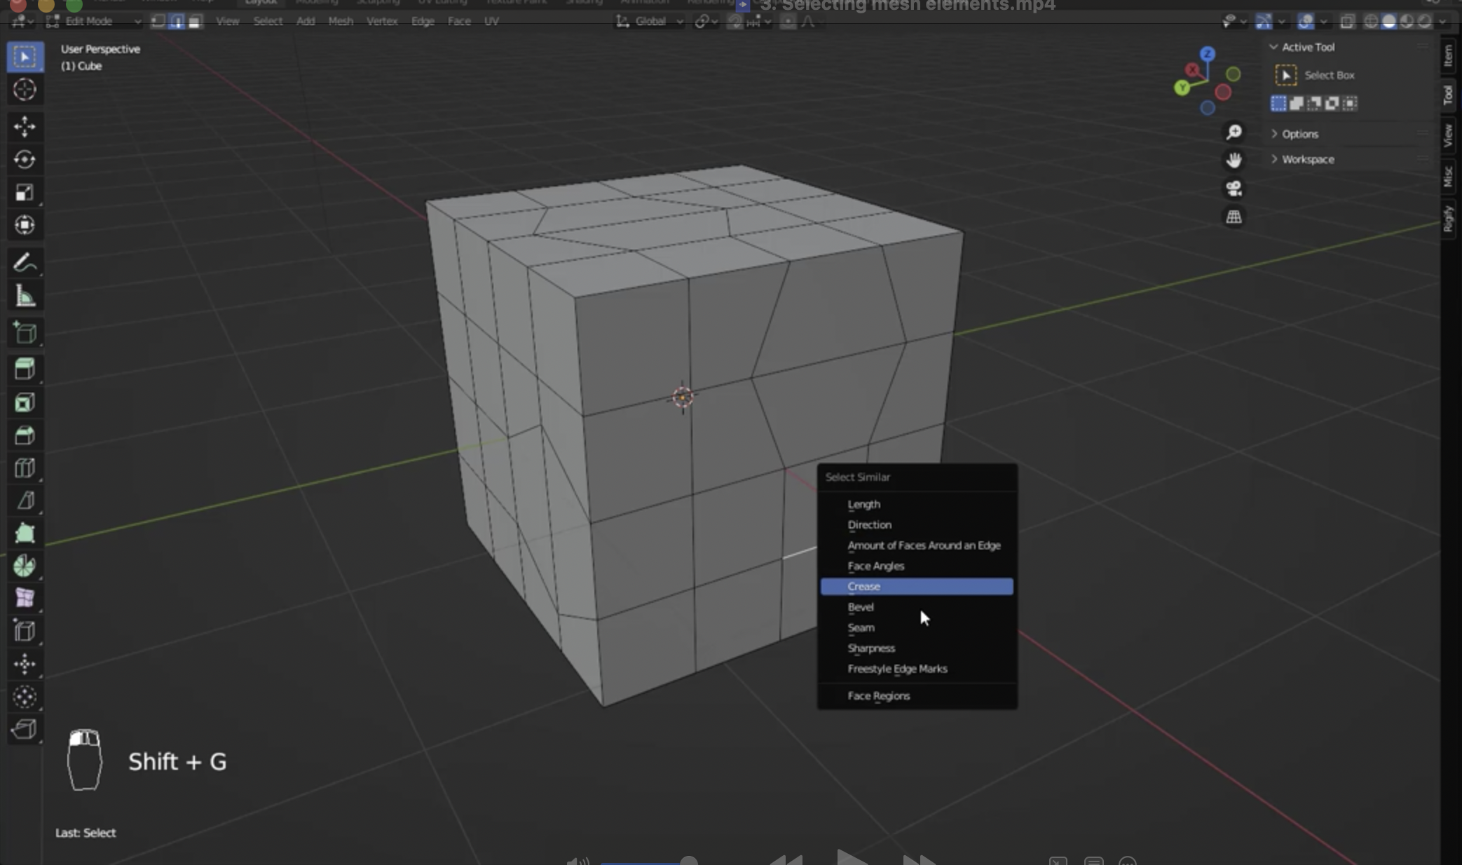Open the Item sidebar tab
The image size is (1462, 865).
[x=1448, y=55]
